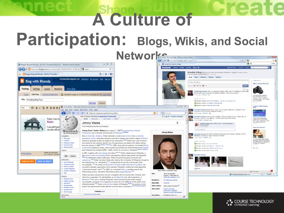Click Stop X icon in Wikipedia Firefox window
This screenshot has width=284, height=213.
78,113
